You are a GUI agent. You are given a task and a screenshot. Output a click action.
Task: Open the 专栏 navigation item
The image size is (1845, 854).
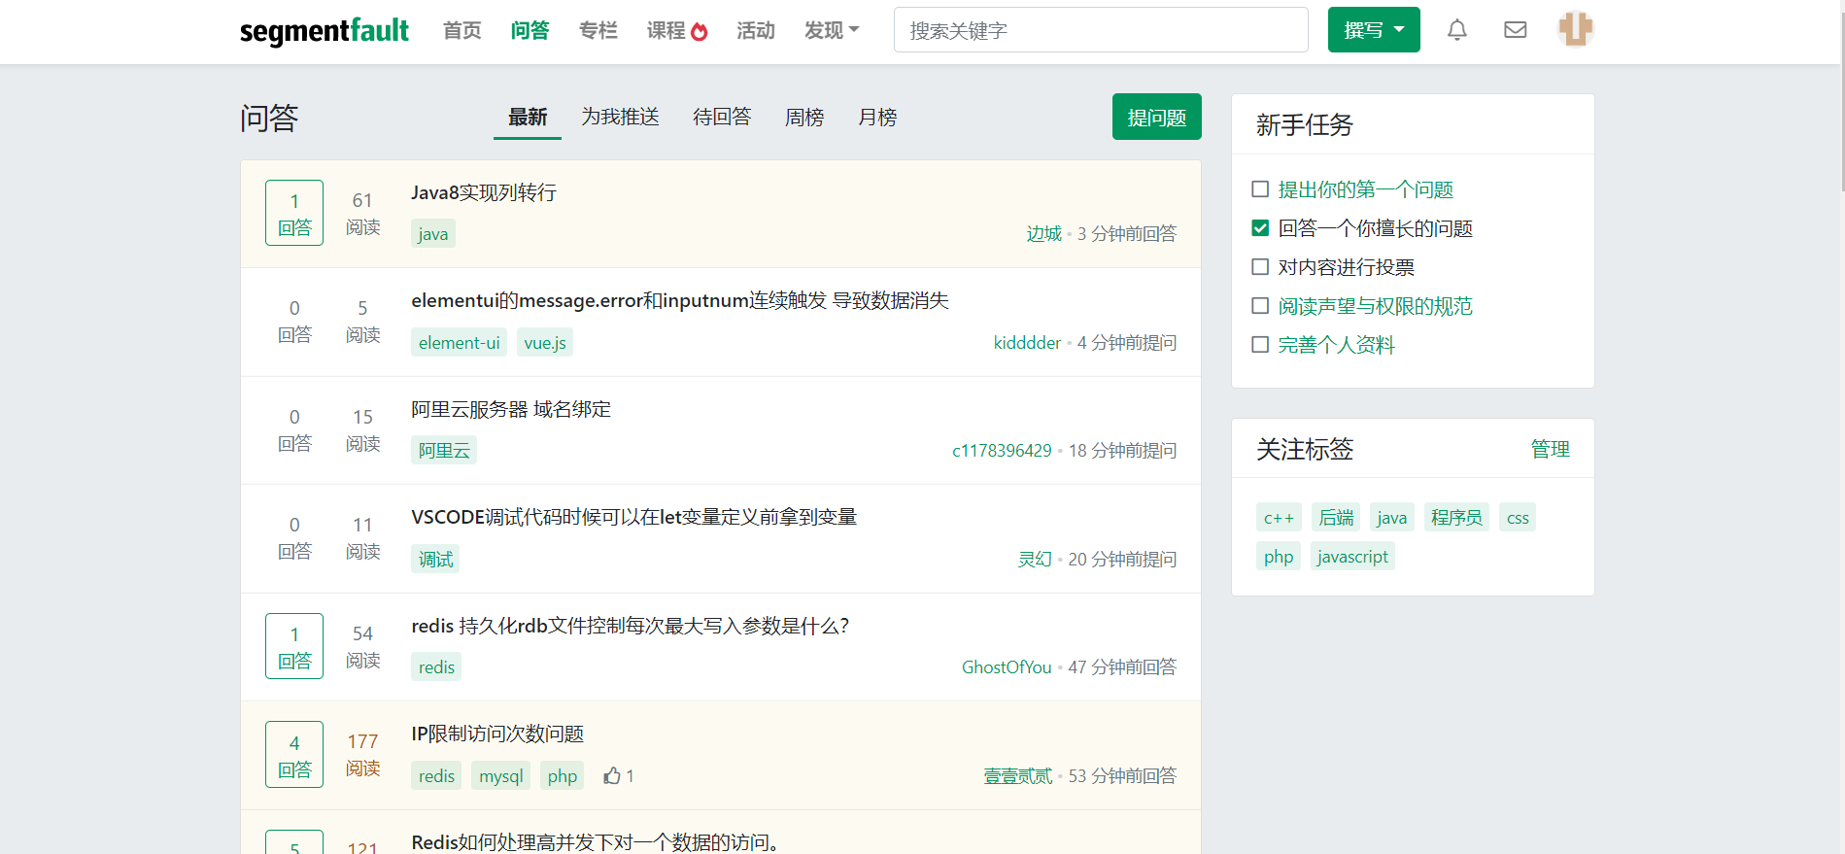[598, 30]
